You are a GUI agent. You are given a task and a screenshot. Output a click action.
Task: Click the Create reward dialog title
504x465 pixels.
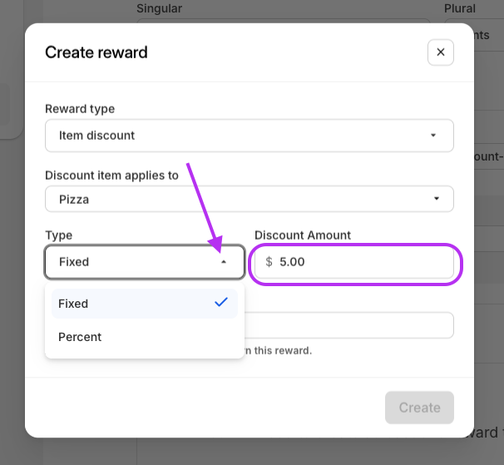(x=96, y=52)
